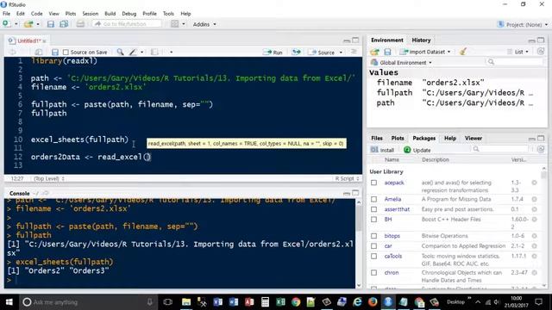Check the caTools package box
This screenshot has width=552, height=310.
(373, 257)
